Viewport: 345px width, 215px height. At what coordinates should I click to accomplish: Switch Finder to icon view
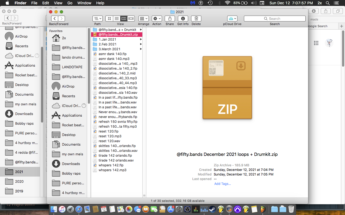pos(109,19)
